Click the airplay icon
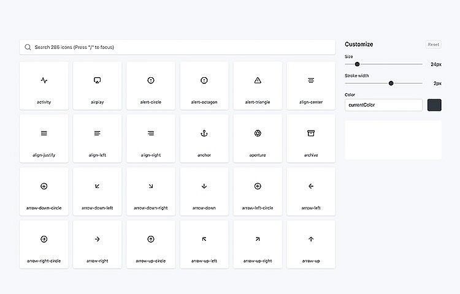This screenshot has width=460, height=294. pyautogui.click(x=97, y=86)
